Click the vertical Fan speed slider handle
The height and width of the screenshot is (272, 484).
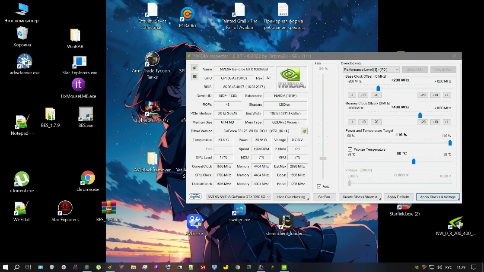click(323, 158)
